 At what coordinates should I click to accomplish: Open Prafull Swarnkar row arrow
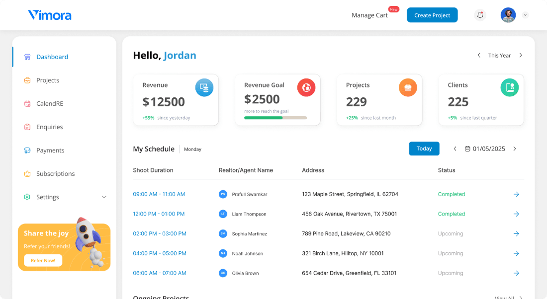(516, 194)
